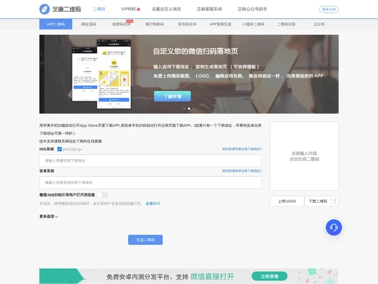Switch to 二维码识别 tab

286,24
